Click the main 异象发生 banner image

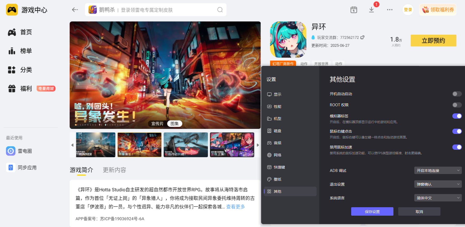coord(165,75)
